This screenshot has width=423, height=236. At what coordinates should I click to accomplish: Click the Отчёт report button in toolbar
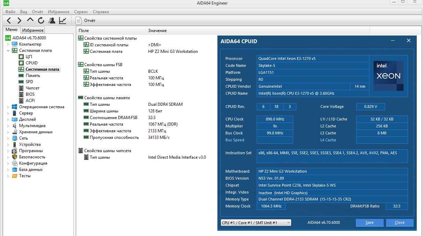[86, 21]
